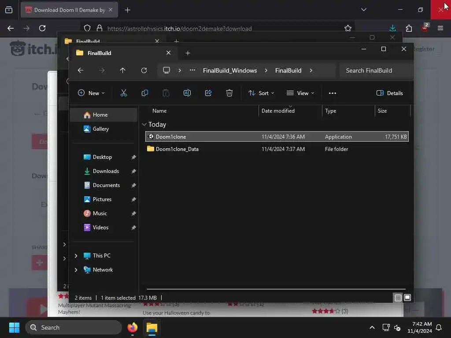Click the Delete trash can icon

[229, 93]
